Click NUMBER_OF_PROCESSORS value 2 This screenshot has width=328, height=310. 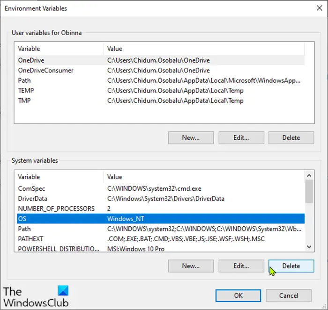[109, 209]
